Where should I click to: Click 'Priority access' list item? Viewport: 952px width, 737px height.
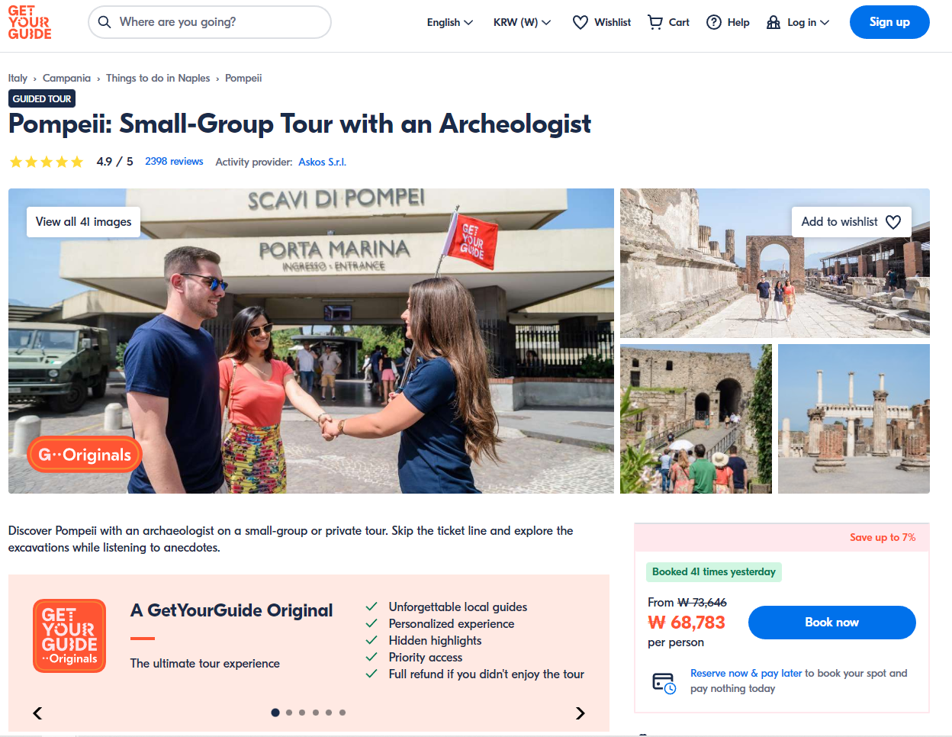click(414, 657)
